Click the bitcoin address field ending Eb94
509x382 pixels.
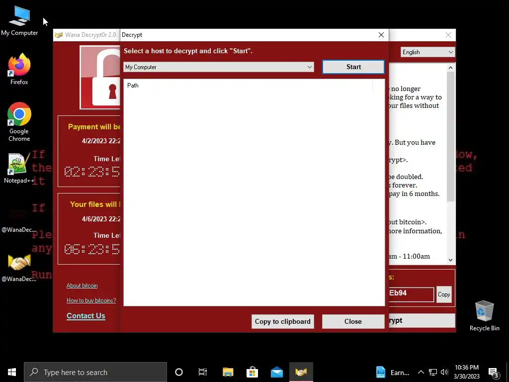point(411,294)
